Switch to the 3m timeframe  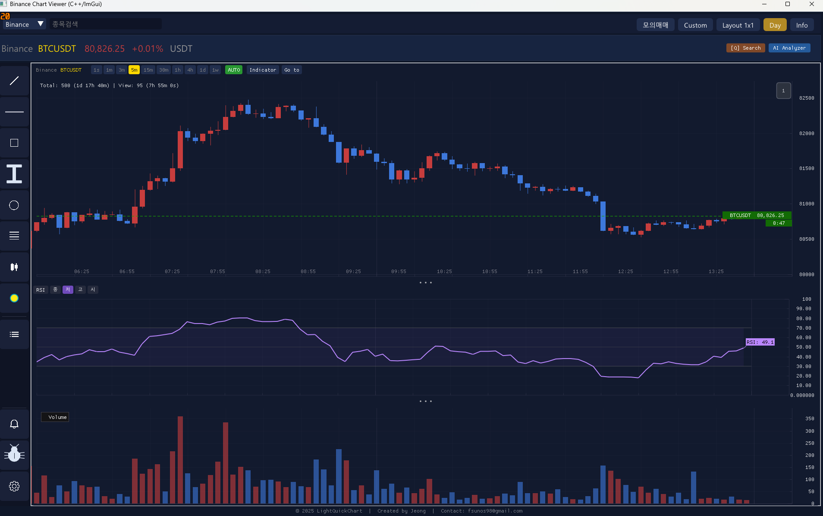122,70
